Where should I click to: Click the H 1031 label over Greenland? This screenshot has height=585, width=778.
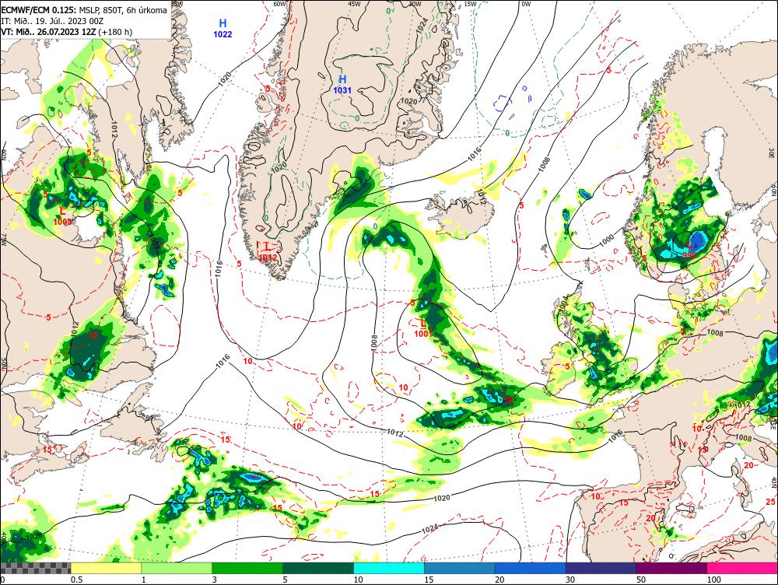pyautogui.click(x=342, y=84)
